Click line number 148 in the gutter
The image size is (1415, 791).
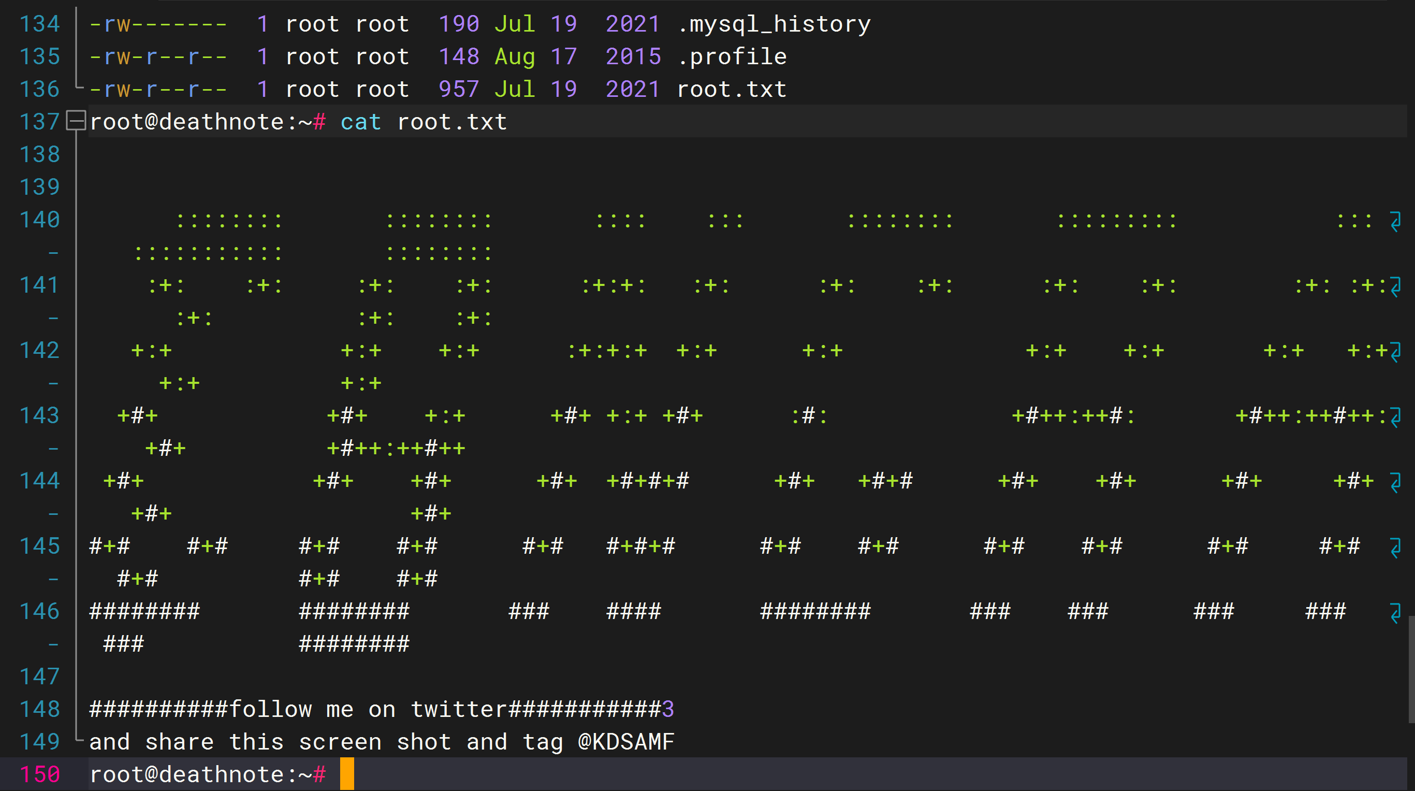[39, 709]
